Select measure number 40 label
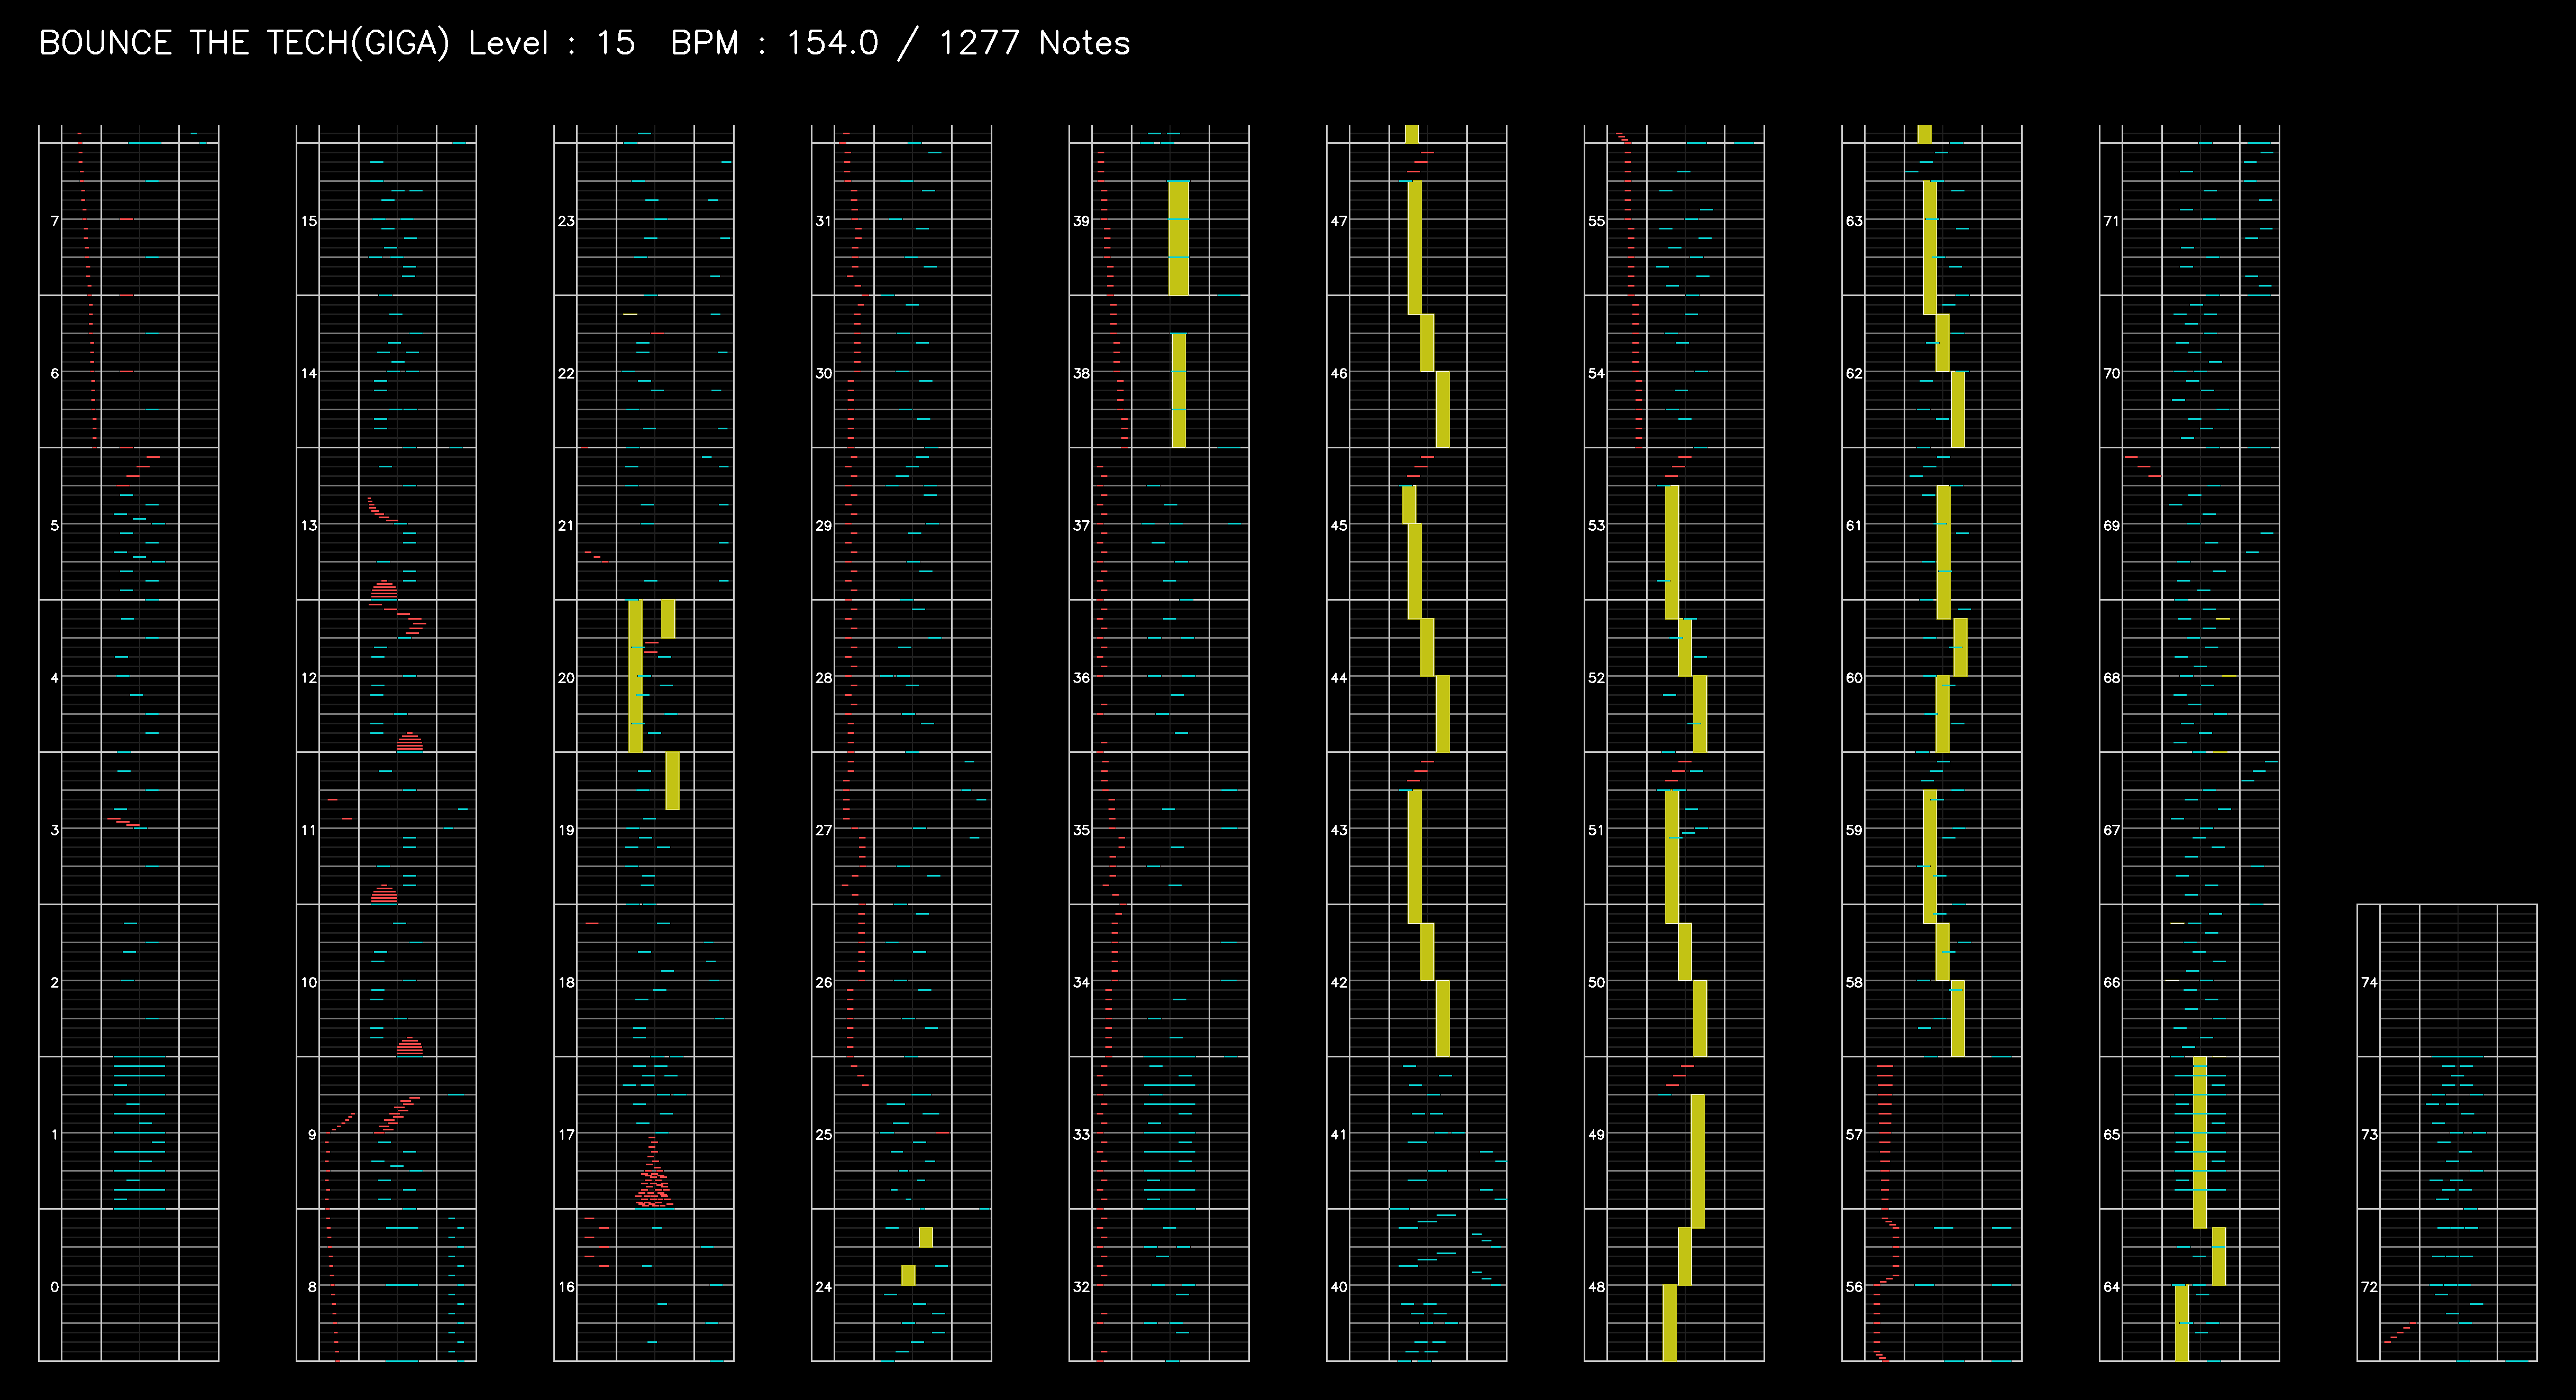This screenshot has width=2576, height=1400. click(1339, 1287)
